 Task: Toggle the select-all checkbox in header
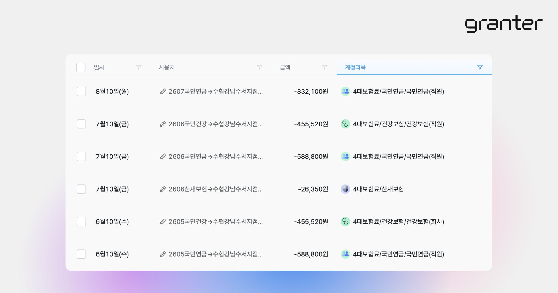[81, 67]
